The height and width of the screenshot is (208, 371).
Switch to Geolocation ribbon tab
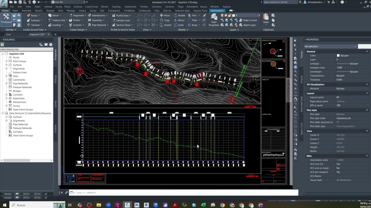click(217, 11)
